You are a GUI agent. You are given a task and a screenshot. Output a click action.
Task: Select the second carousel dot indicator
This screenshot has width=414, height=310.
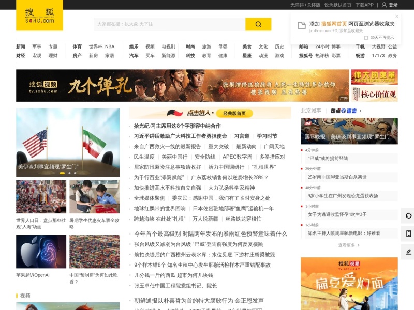click(69, 173)
